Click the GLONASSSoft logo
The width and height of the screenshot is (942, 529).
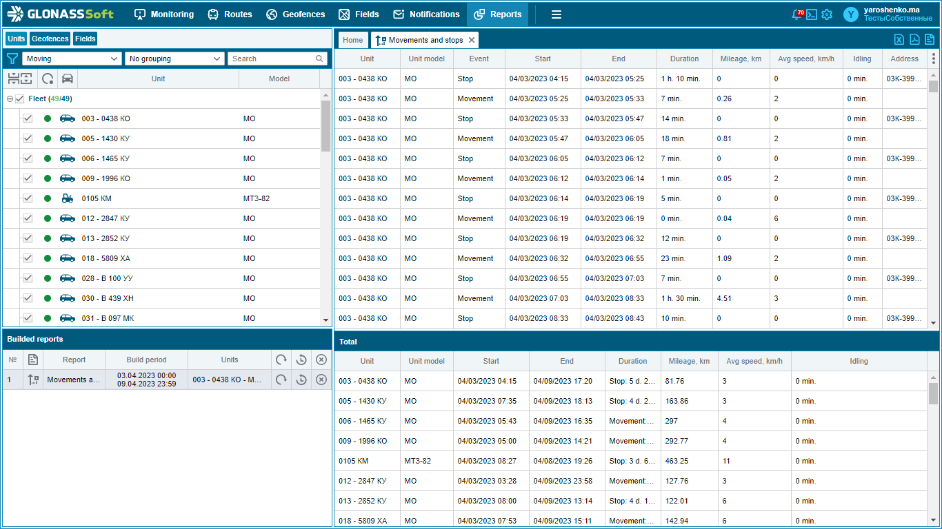click(x=61, y=14)
